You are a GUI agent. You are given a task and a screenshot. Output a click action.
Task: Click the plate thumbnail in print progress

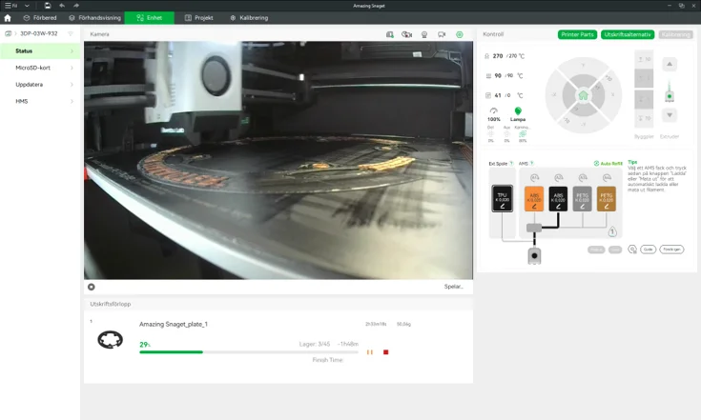click(x=110, y=340)
